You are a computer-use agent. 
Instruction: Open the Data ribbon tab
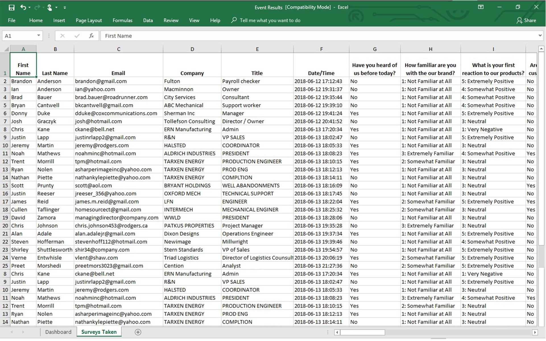point(148,20)
